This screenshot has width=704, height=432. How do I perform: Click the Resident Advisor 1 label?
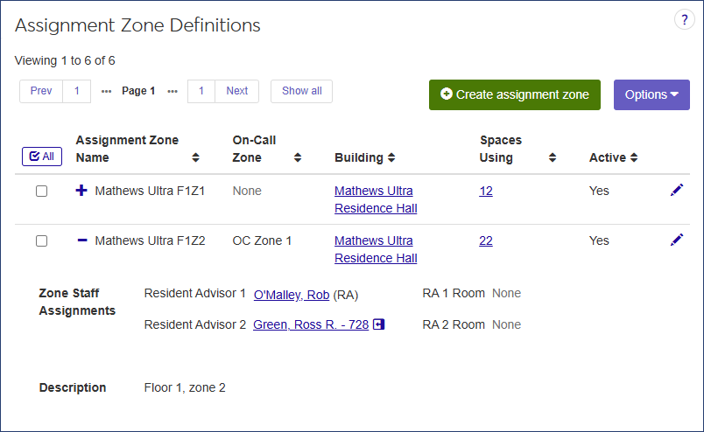coord(195,293)
